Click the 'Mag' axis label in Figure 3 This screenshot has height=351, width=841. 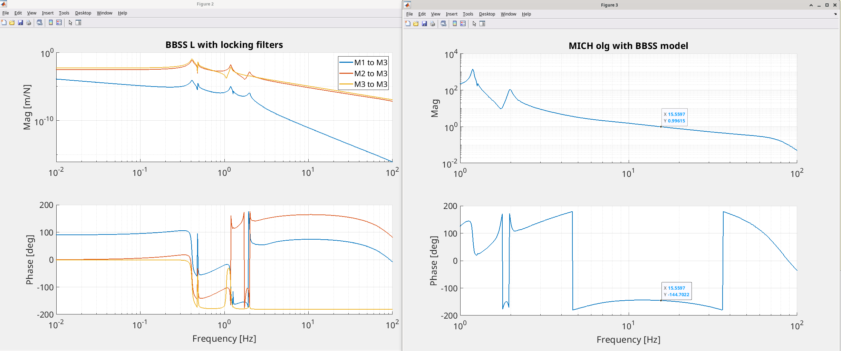(435, 108)
